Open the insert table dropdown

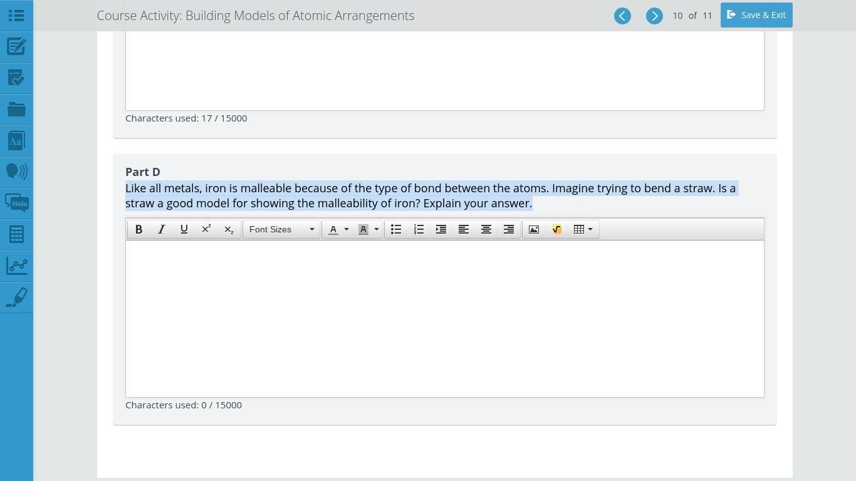click(x=583, y=229)
